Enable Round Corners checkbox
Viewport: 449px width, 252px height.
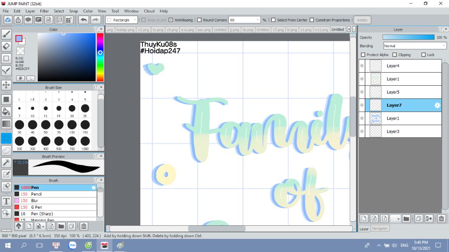click(200, 20)
